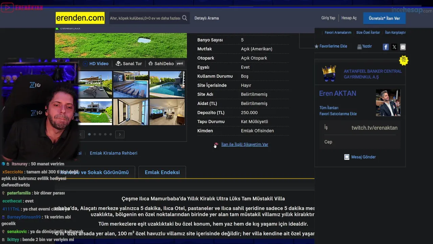Screen dimensions: 433x244
Task: Switch to Sanal Tur tab
Action: click(x=129, y=63)
